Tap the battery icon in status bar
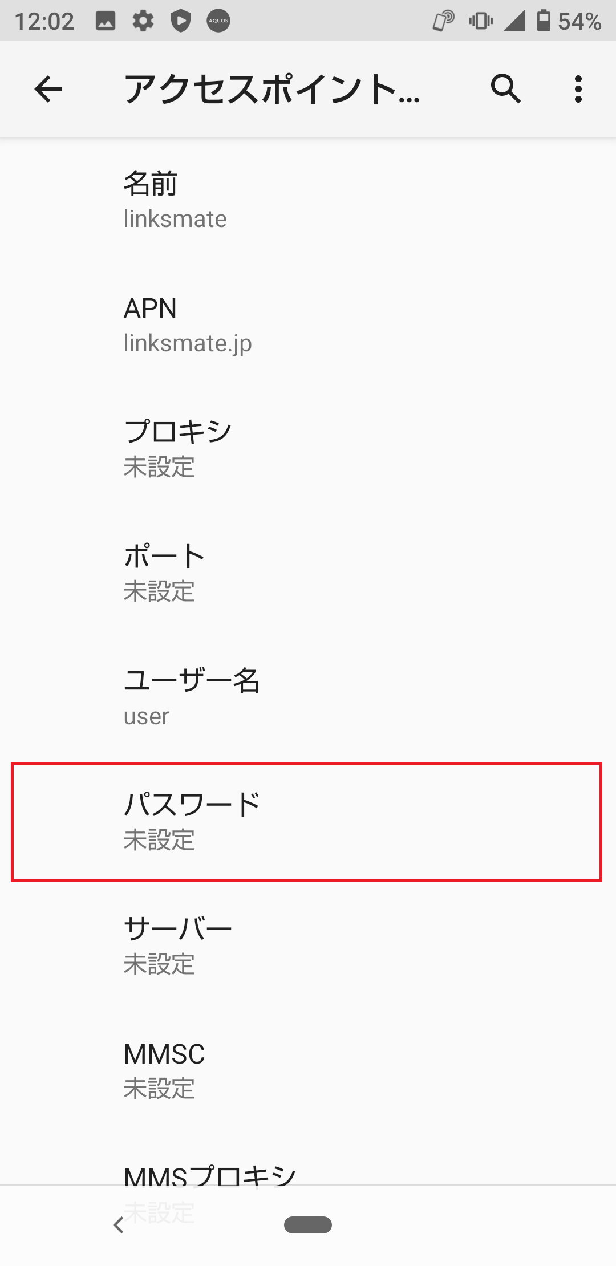 click(544, 21)
